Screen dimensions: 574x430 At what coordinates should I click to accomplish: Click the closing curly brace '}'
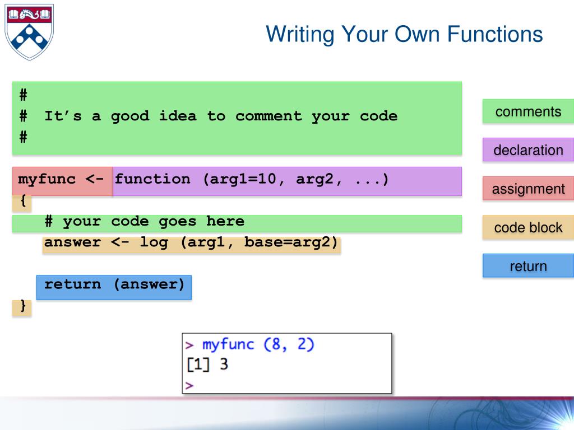22,305
